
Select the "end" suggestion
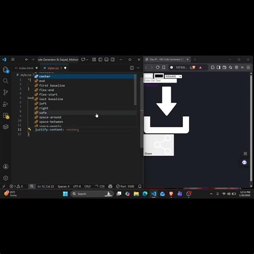pyautogui.click(x=85, y=81)
